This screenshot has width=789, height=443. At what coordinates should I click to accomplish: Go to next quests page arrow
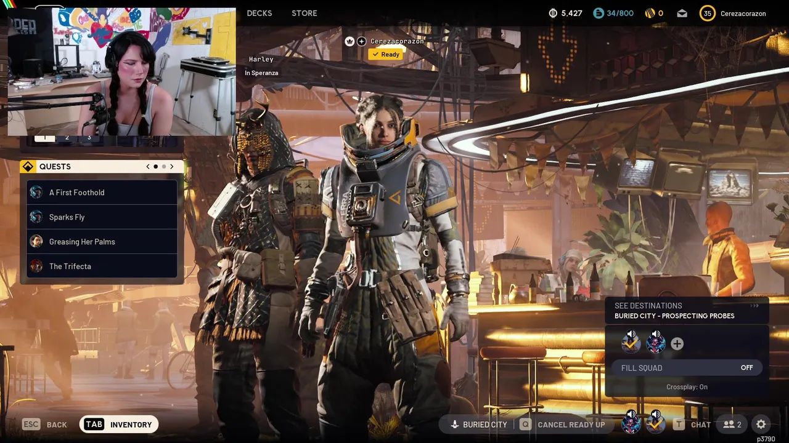(x=172, y=167)
